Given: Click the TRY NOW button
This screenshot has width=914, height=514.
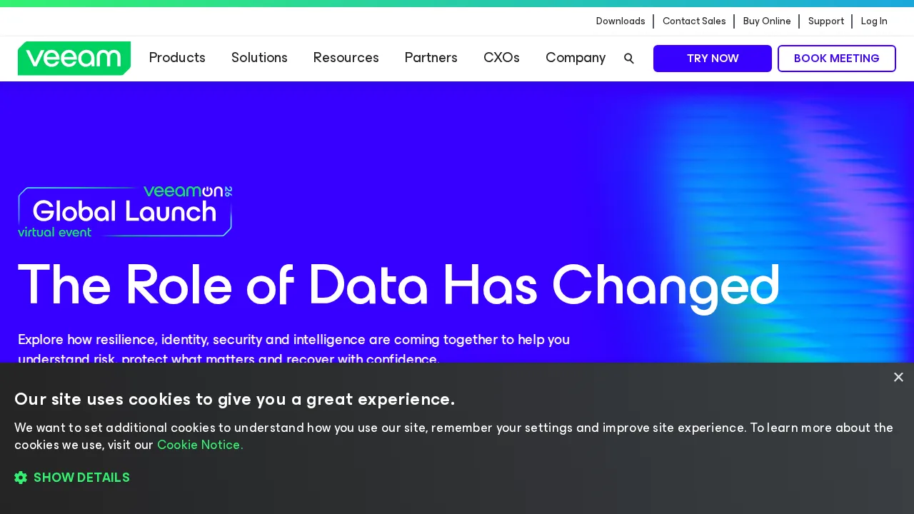Looking at the screenshot, I should pyautogui.click(x=713, y=59).
